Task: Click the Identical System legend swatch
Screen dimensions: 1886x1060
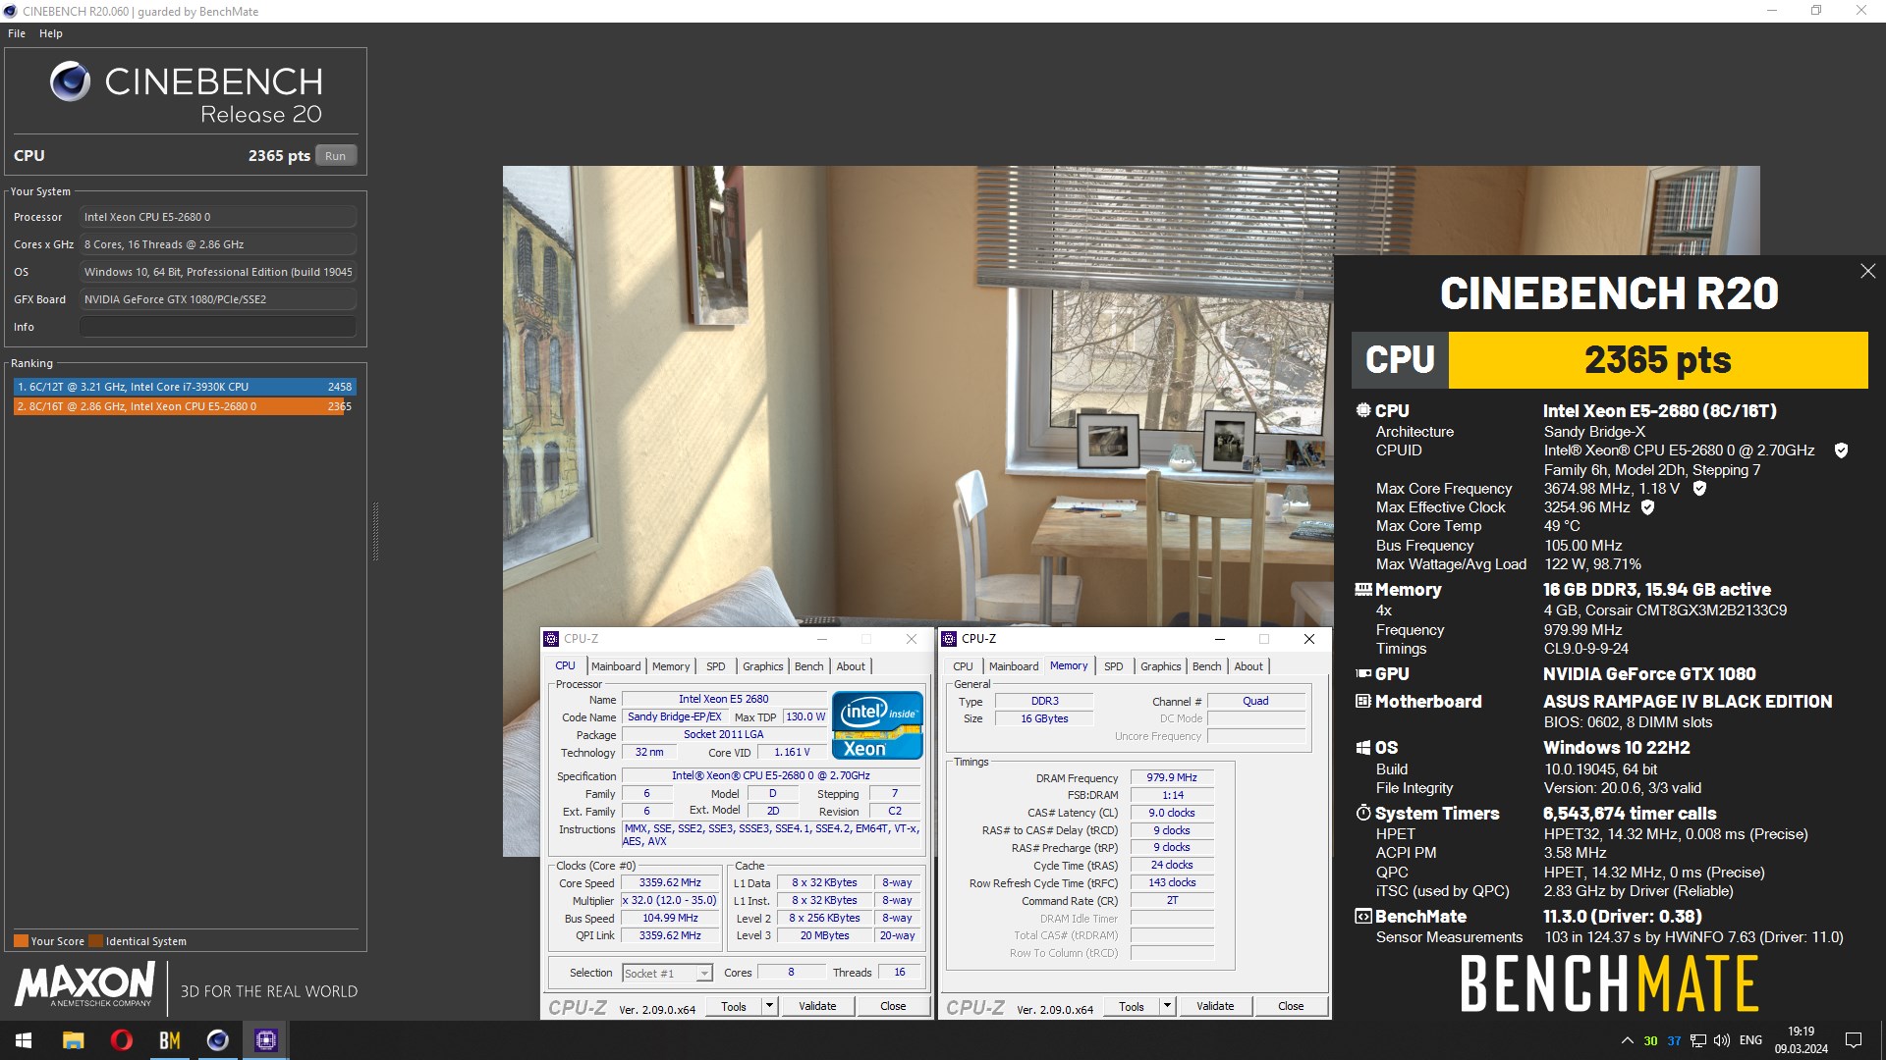Action: pos(95,941)
